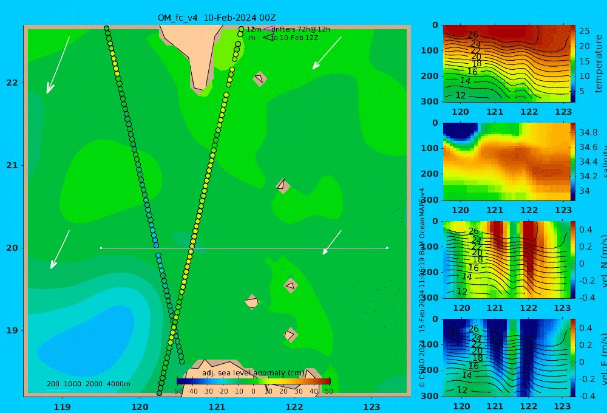This screenshot has height=413, width=607.
Task: Click contour label 26 in temperature panel
Action: pos(473,35)
